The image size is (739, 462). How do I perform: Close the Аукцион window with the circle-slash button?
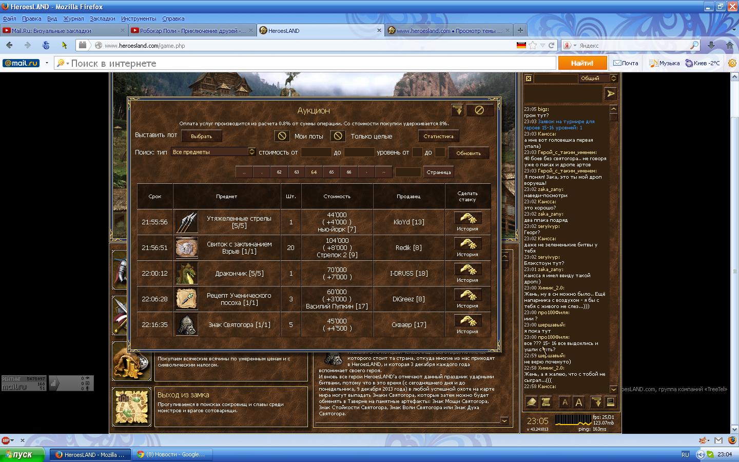(479, 110)
